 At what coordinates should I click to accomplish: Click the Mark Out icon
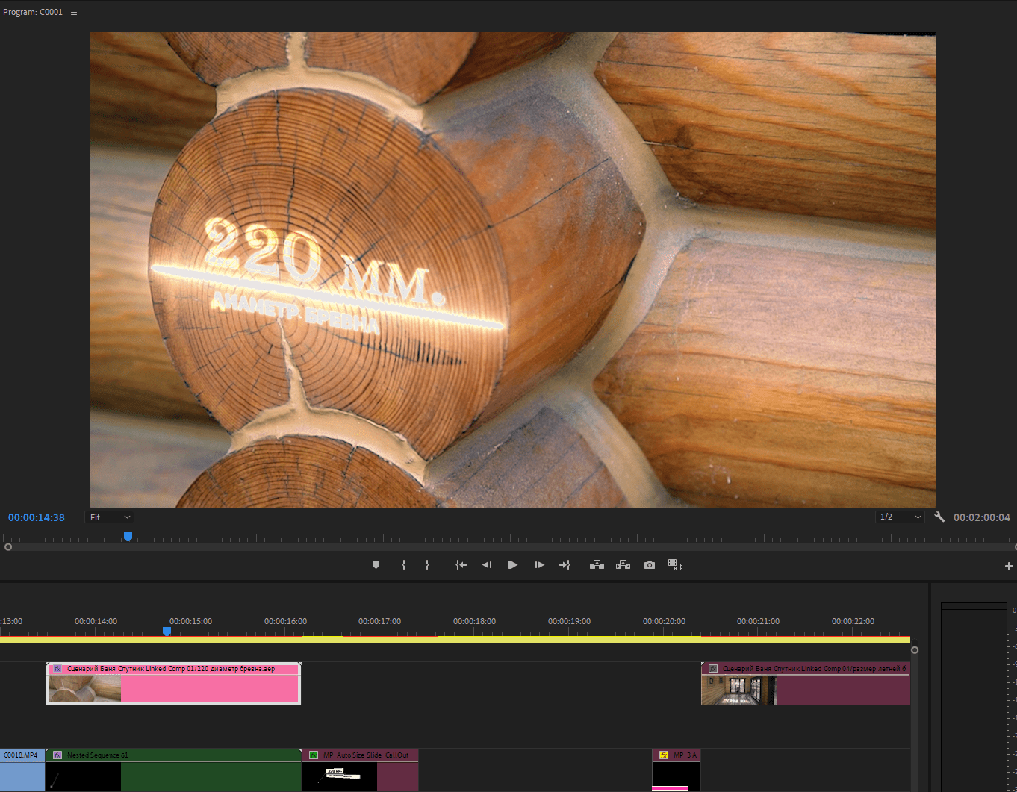[427, 564]
